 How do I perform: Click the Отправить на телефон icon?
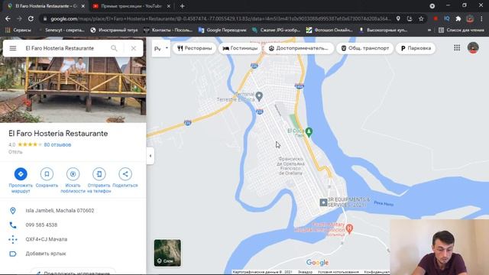point(99,174)
